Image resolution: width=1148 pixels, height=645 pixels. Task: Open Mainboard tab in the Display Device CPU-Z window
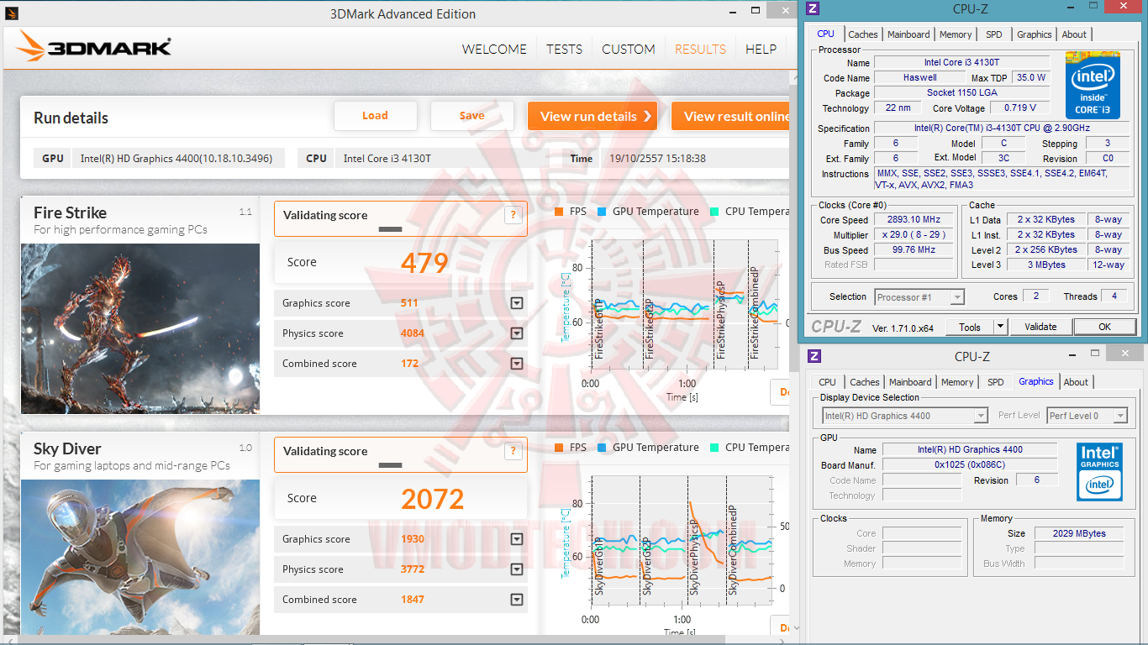910,382
